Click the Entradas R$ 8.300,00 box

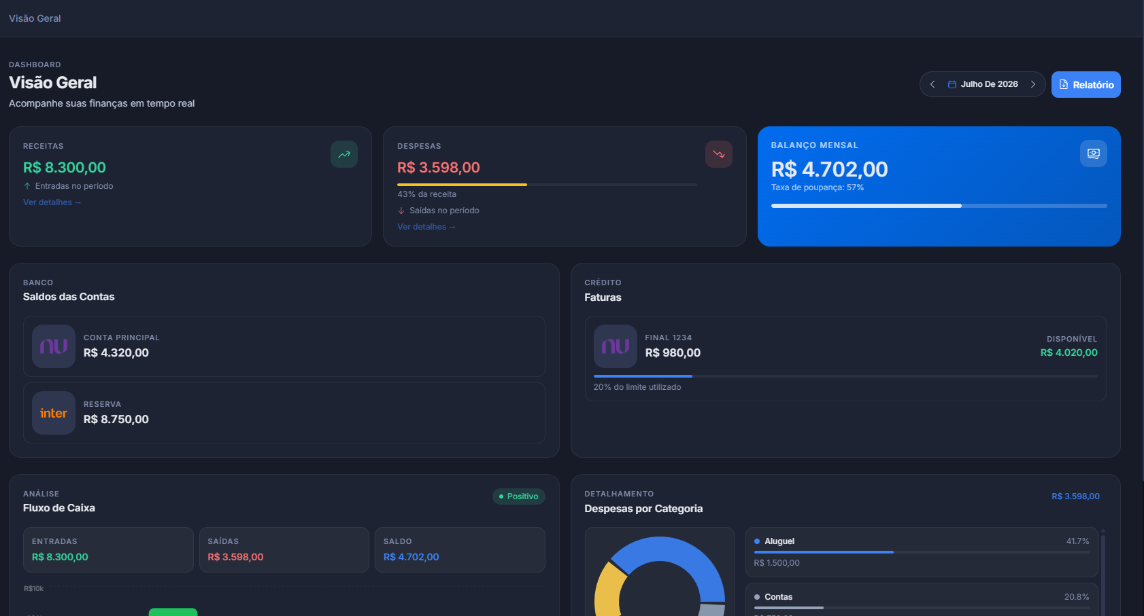pyautogui.click(x=108, y=550)
